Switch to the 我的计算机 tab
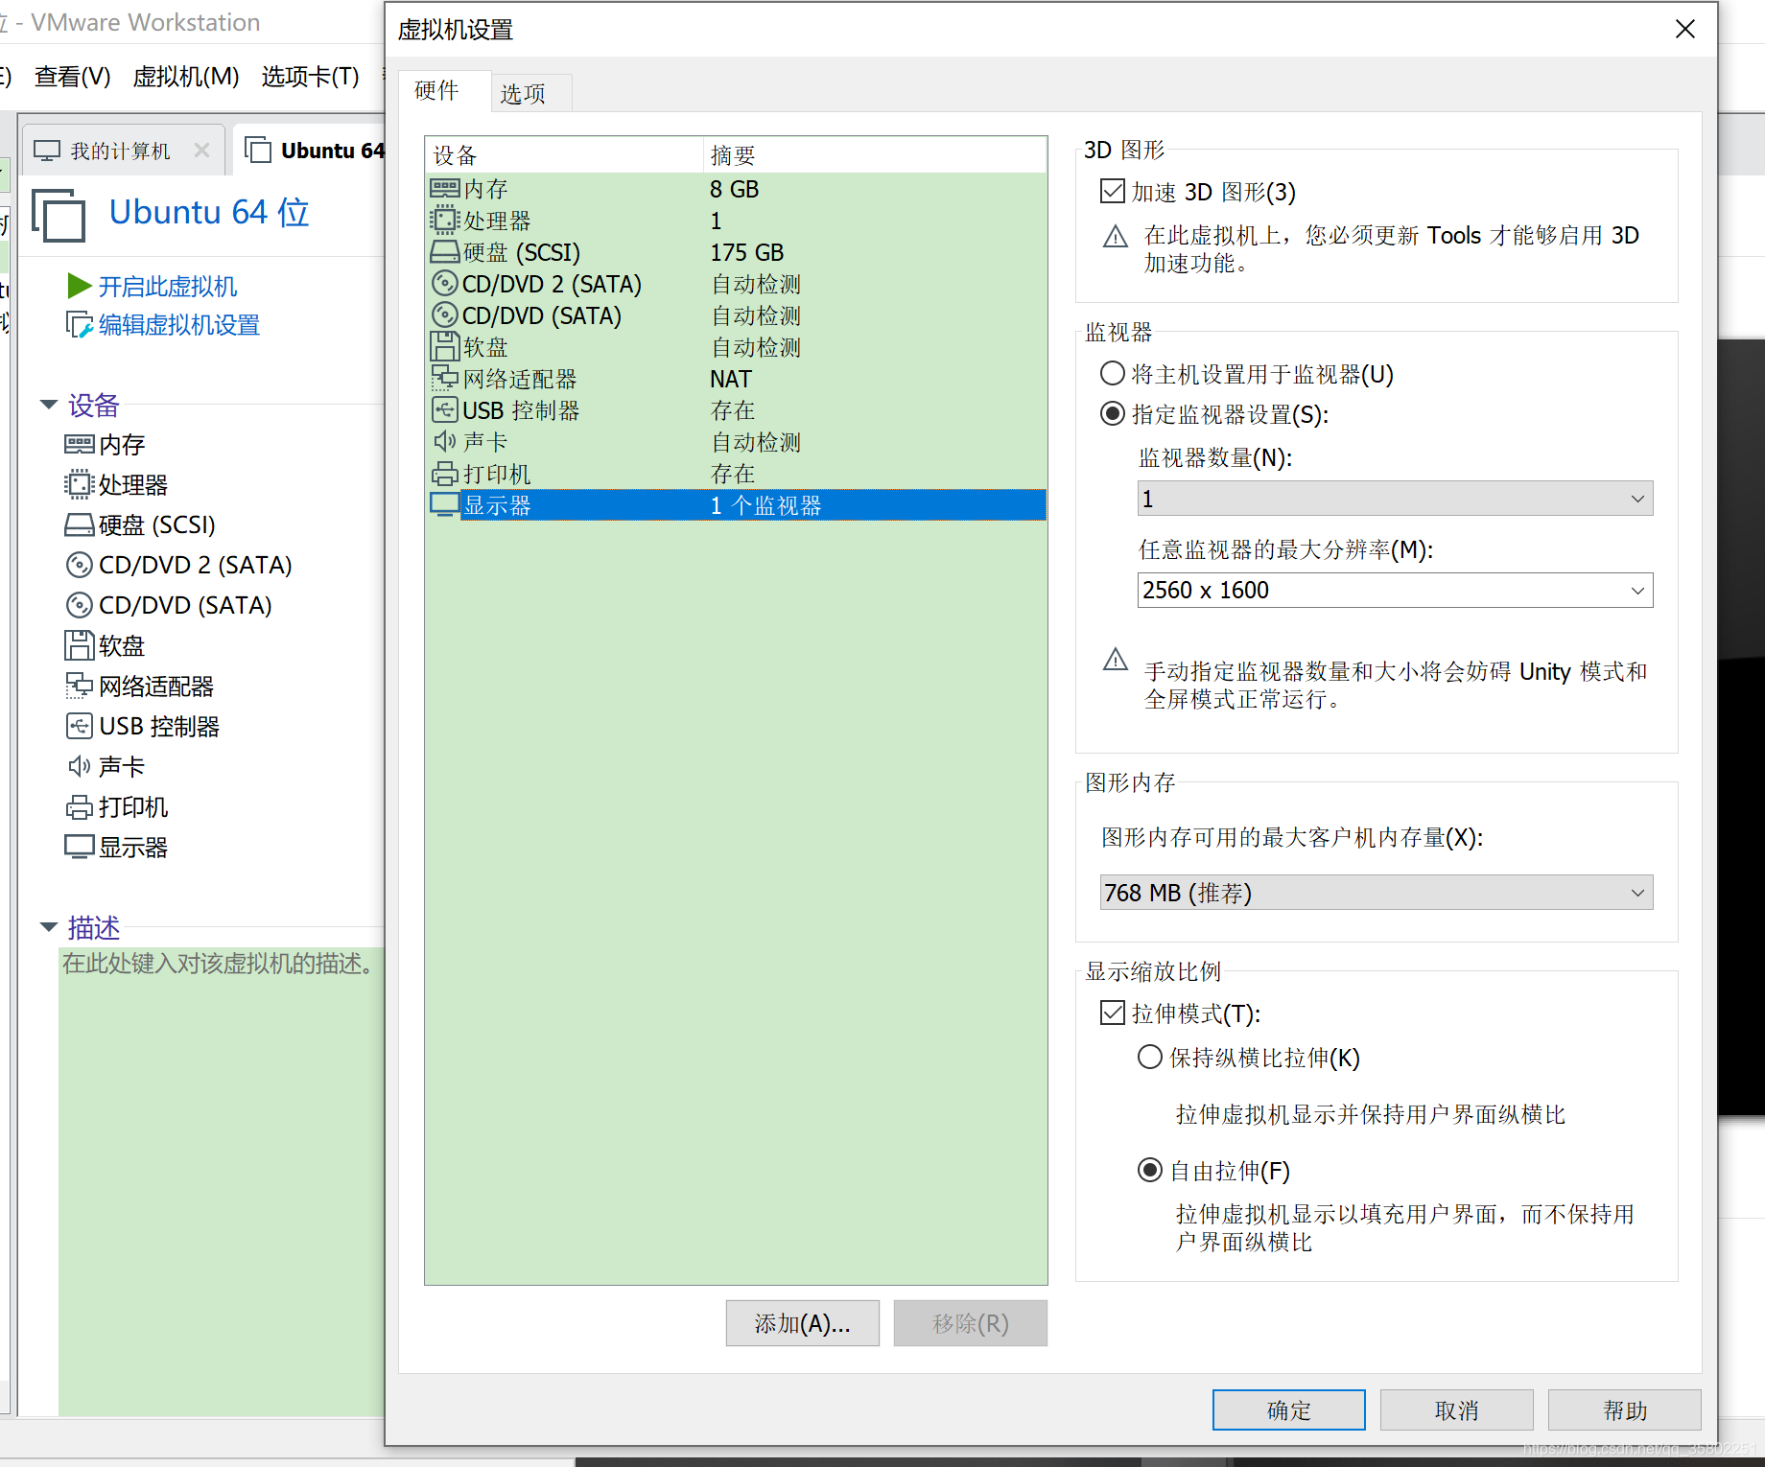Screen dimensions: 1765x1467 click(121, 151)
